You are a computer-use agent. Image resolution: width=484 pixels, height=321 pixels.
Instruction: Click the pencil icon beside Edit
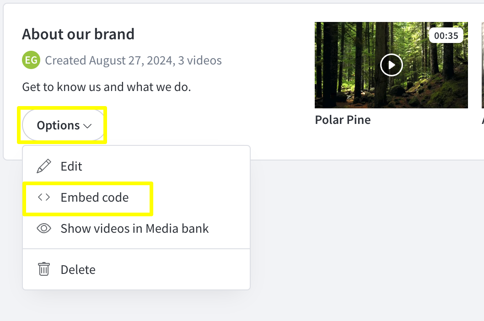point(44,166)
